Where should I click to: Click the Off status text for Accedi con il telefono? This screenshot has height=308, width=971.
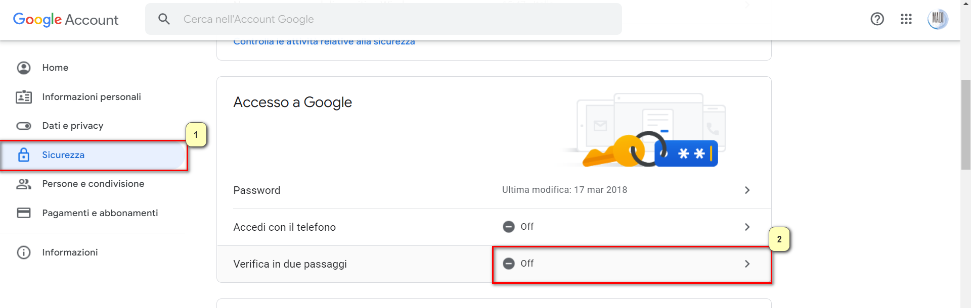coord(527,227)
